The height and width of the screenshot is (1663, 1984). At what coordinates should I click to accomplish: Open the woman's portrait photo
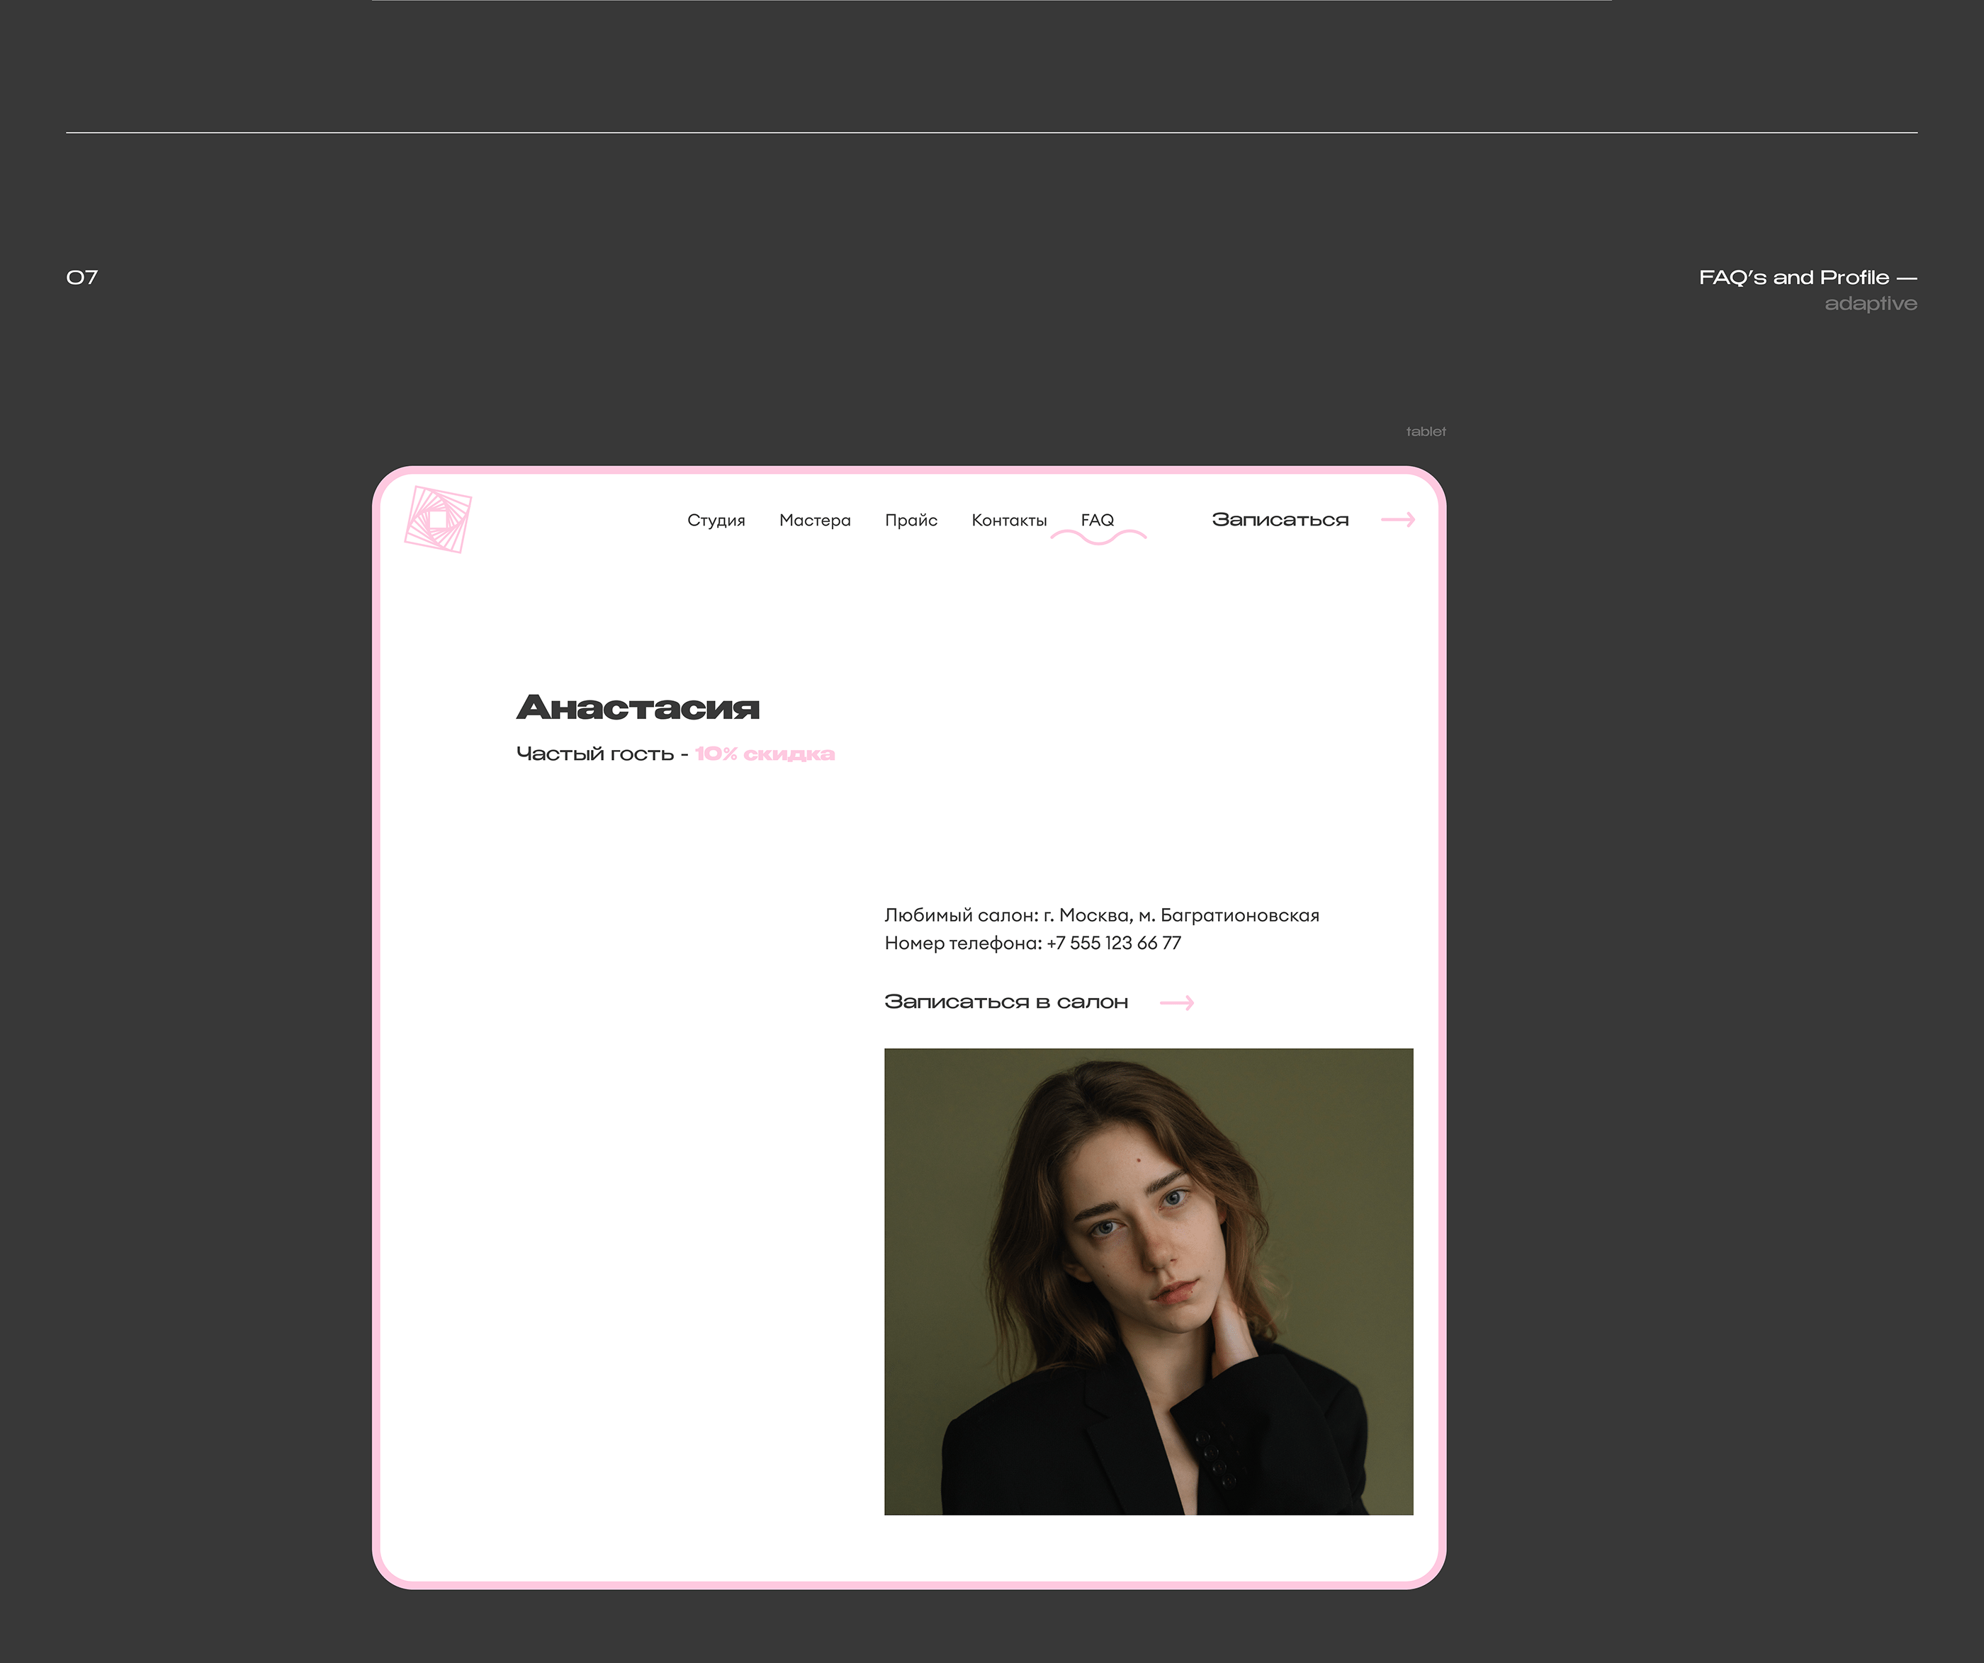1148,1281
